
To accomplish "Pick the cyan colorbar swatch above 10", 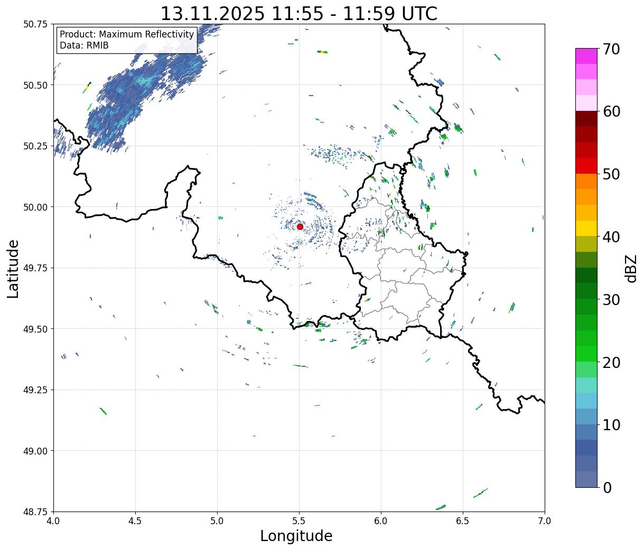I will 586,401.
